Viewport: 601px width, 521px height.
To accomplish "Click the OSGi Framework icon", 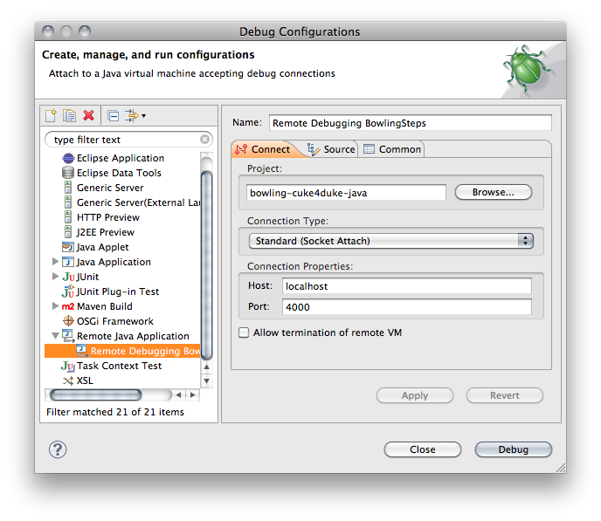I will 68,321.
